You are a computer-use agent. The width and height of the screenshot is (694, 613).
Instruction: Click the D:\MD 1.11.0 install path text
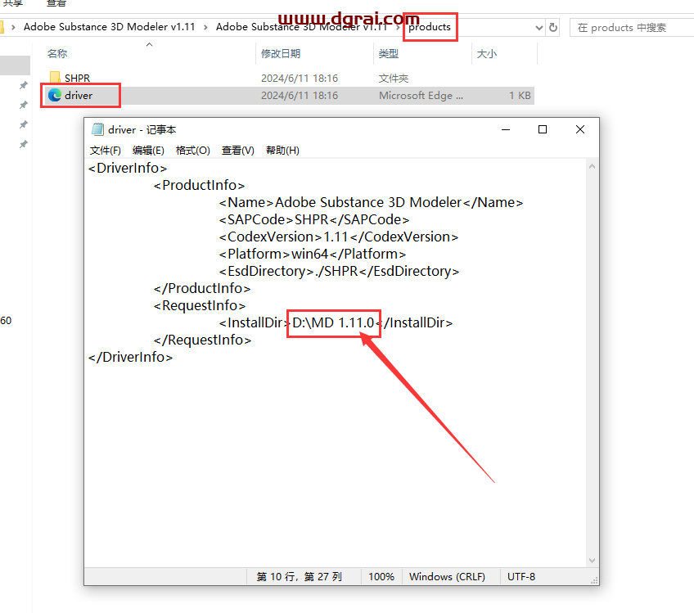pos(333,323)
